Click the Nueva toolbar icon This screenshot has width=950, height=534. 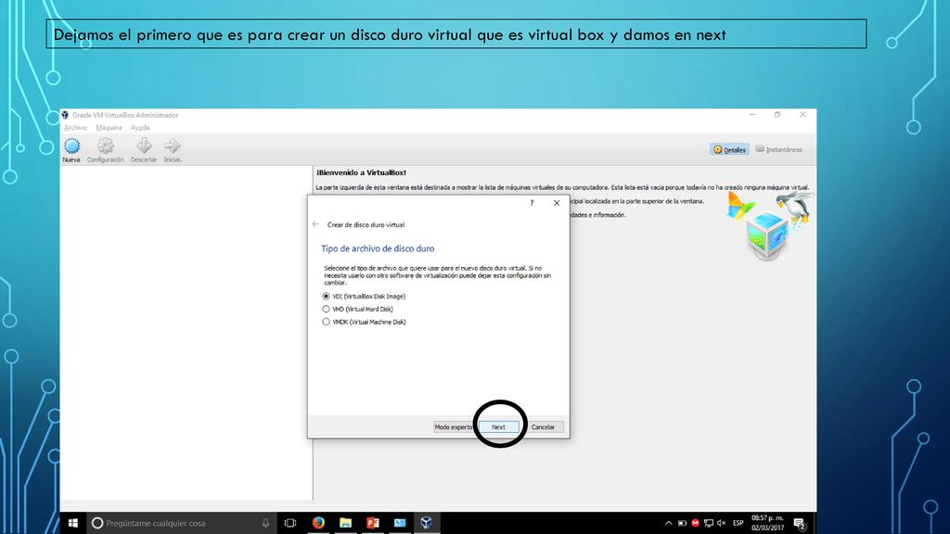point(71,149)
